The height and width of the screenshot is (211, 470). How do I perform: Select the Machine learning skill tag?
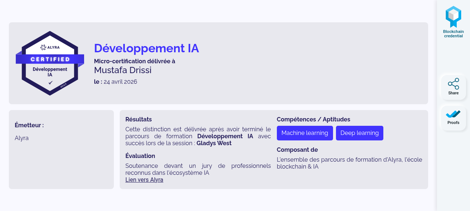coord(305,133)
